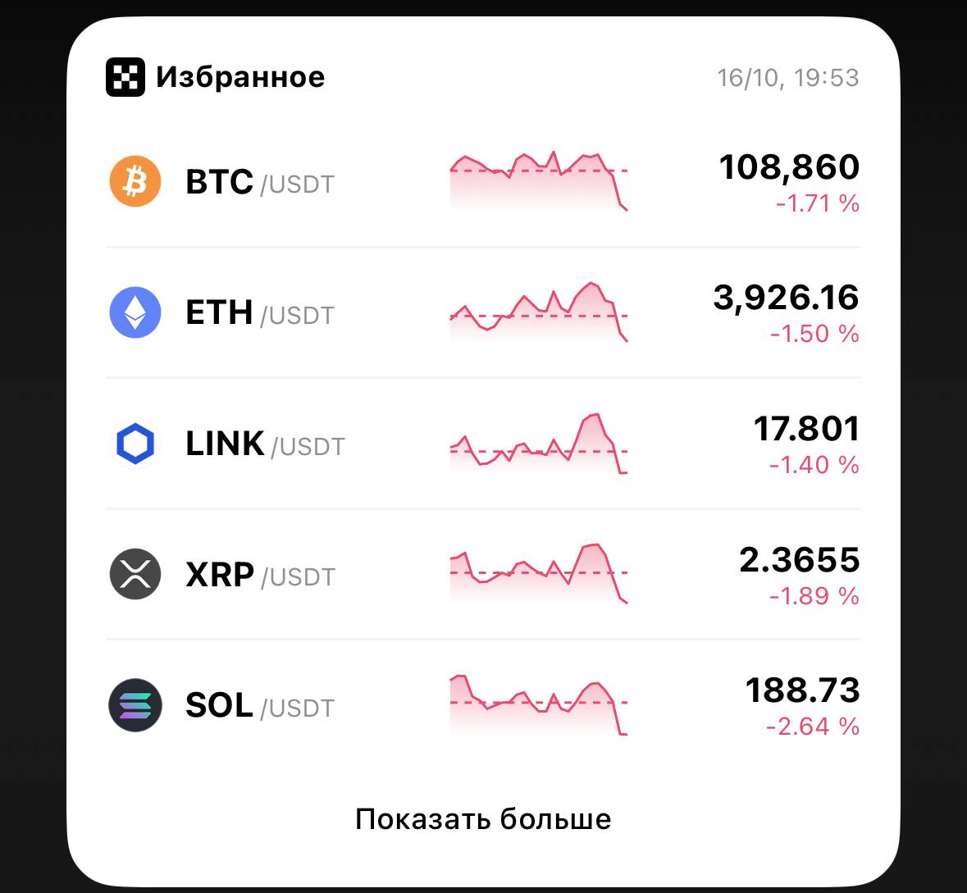
Task: Open the BTC/USDT pair label
Action: [x=260, y=182]
